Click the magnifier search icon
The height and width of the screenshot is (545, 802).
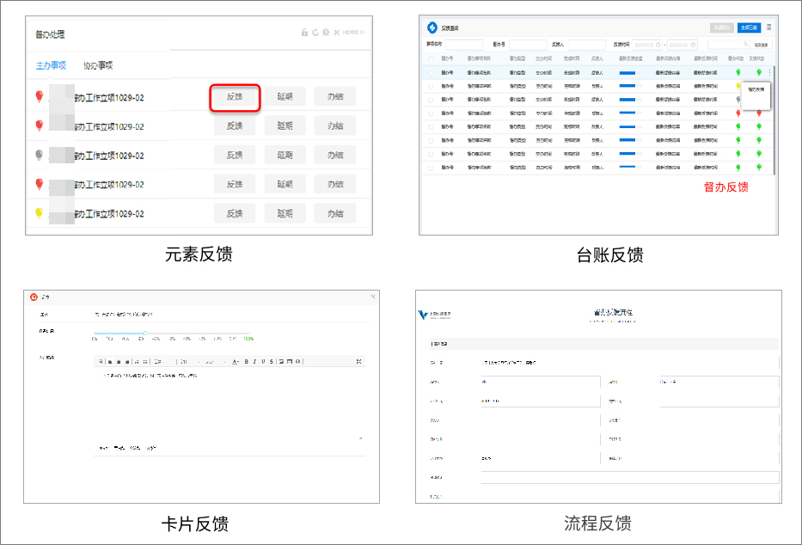click(746, 45)
